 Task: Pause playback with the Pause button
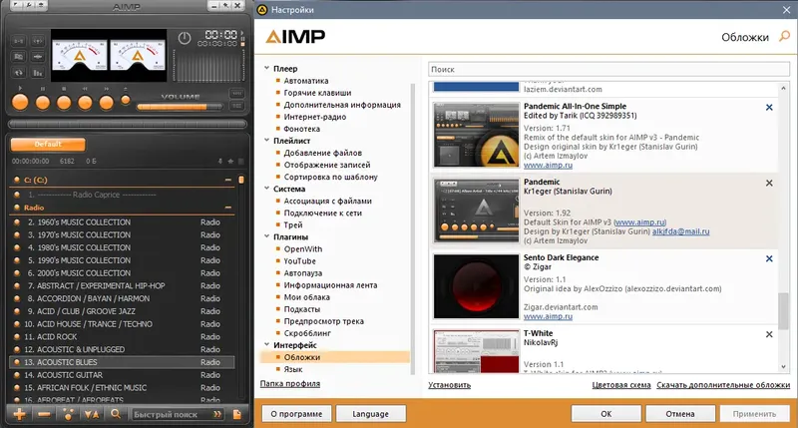(43, 103)
